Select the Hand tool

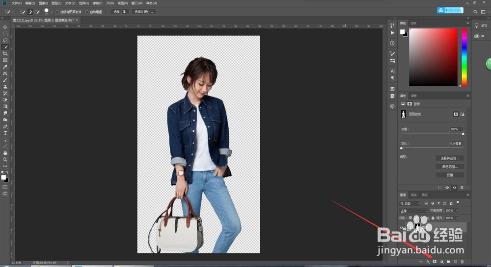pos(5,153)
